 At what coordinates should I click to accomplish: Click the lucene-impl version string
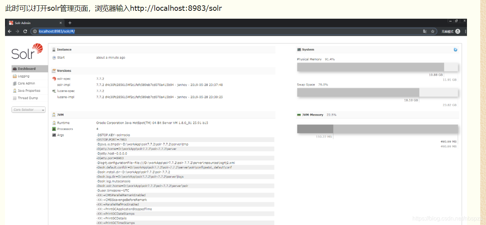(x=159, y=97)
